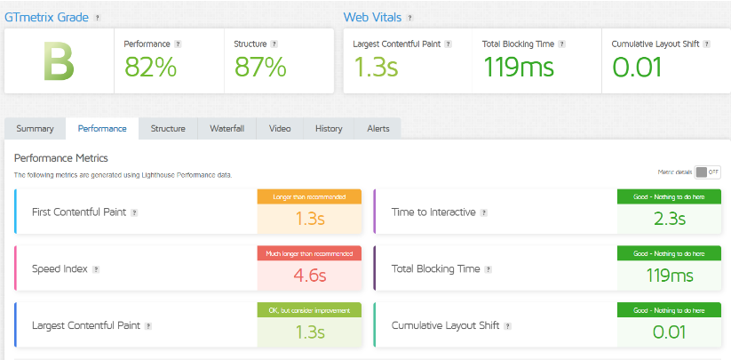
Task: Click the Speed Index 4.6s value
Action: (310, 276)
